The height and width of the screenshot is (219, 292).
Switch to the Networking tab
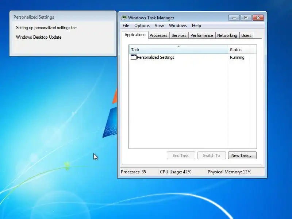click(x=227, y=35)
